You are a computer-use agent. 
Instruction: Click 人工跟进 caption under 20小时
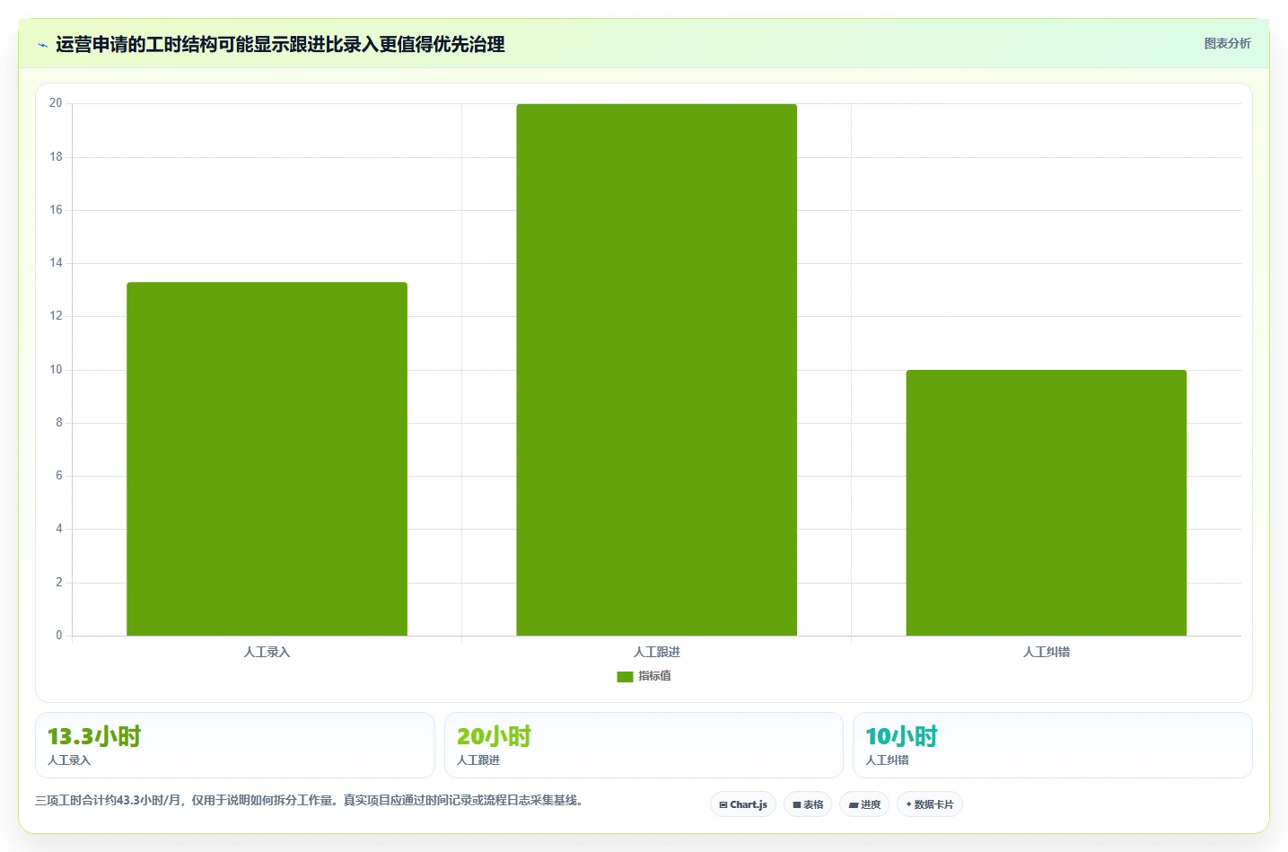pyautogui.click(x=478, y=760)
